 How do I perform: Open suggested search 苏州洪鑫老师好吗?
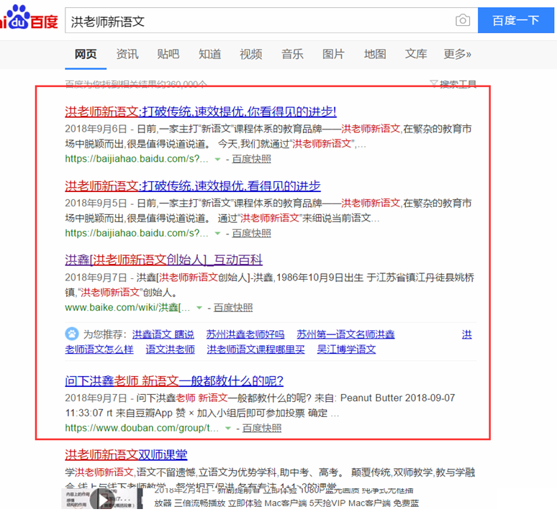point(245,334)
